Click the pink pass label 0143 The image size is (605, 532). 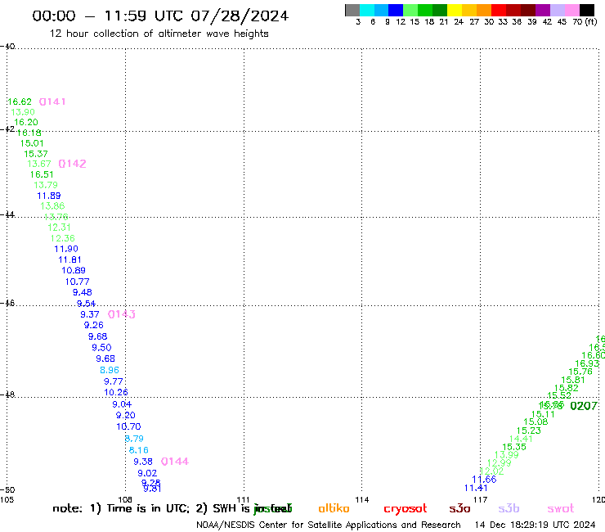[122, 314]
